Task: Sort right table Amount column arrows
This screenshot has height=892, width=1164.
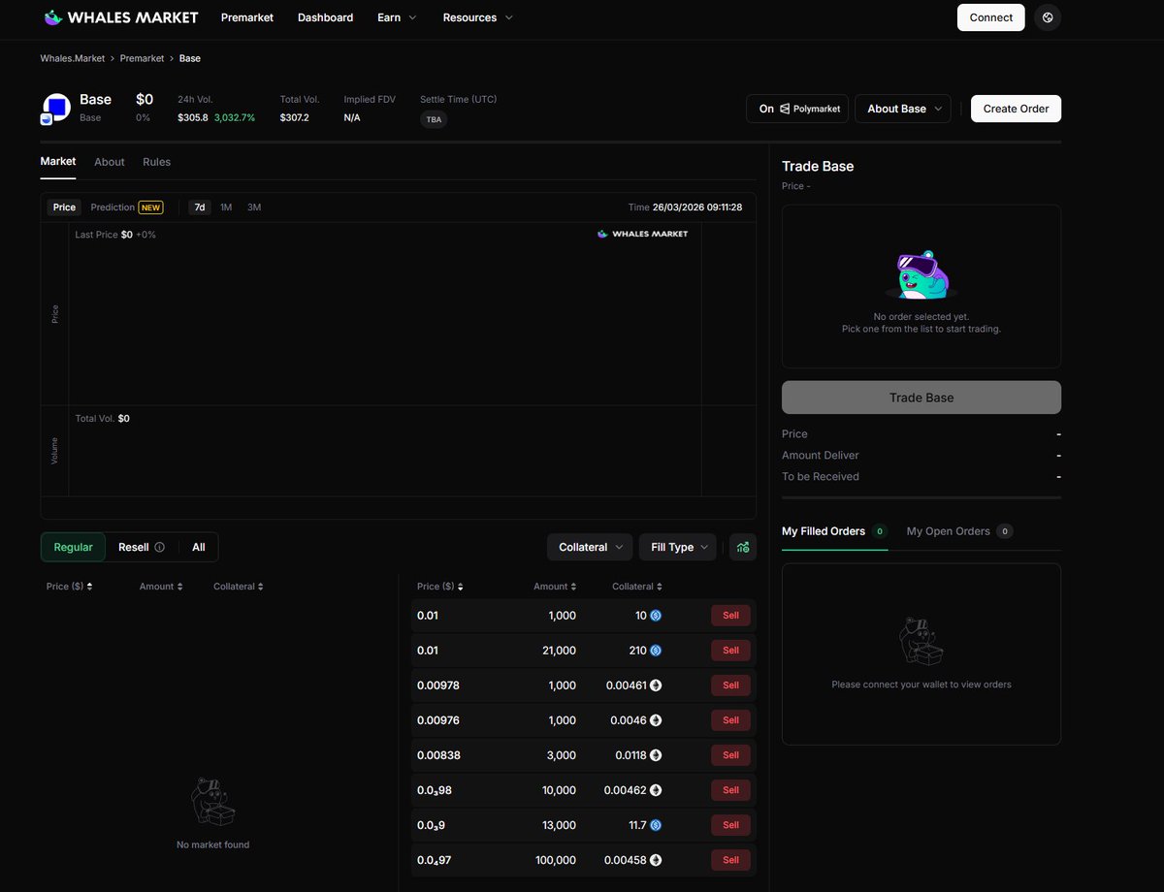Action: point(574,587)
